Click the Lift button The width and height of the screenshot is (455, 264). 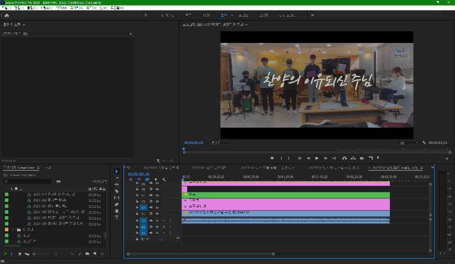click(344, 158)
